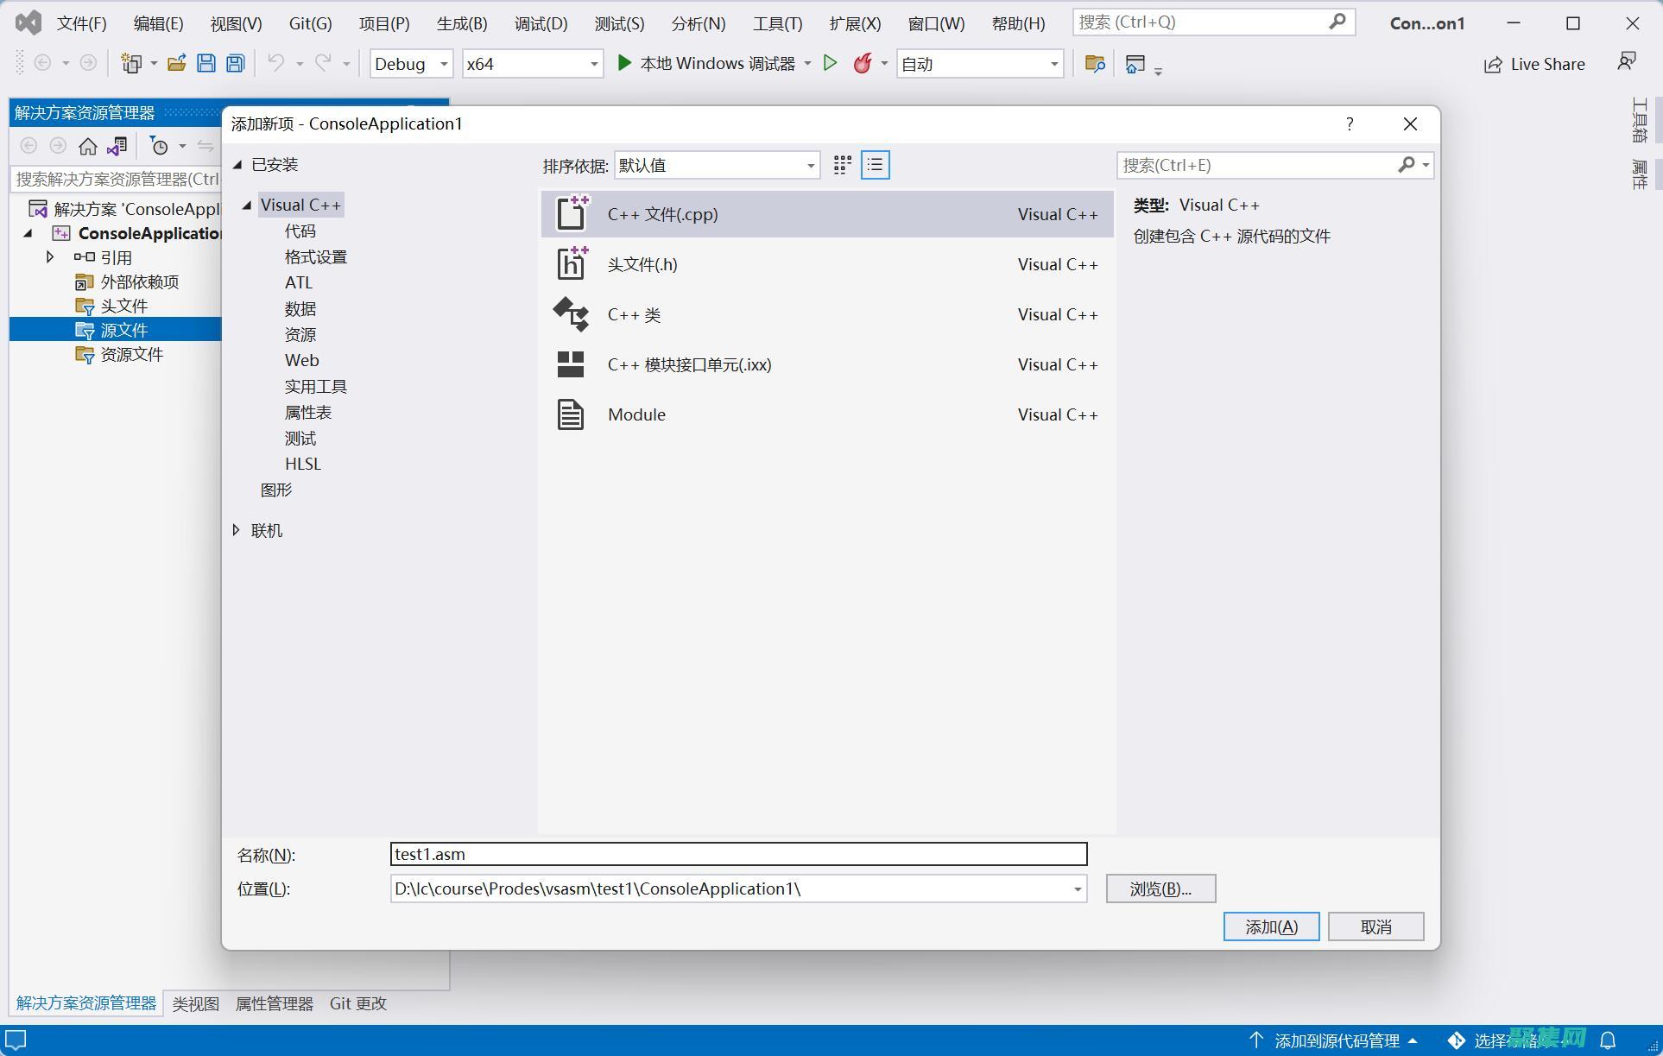Image resolution: width=1663 pixels, height=1056 pixels.
Task: Click the notifications bell in status bar
Action: coord(1608,1040)
